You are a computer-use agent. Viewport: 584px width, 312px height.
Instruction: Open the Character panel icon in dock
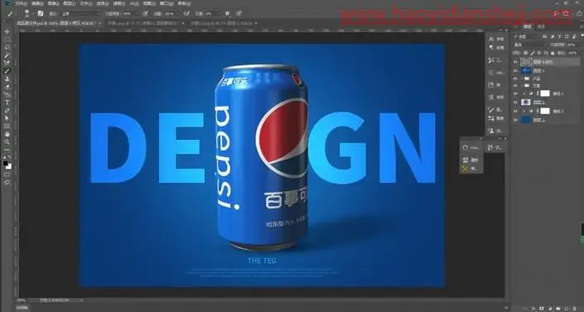tap(491, 39)
